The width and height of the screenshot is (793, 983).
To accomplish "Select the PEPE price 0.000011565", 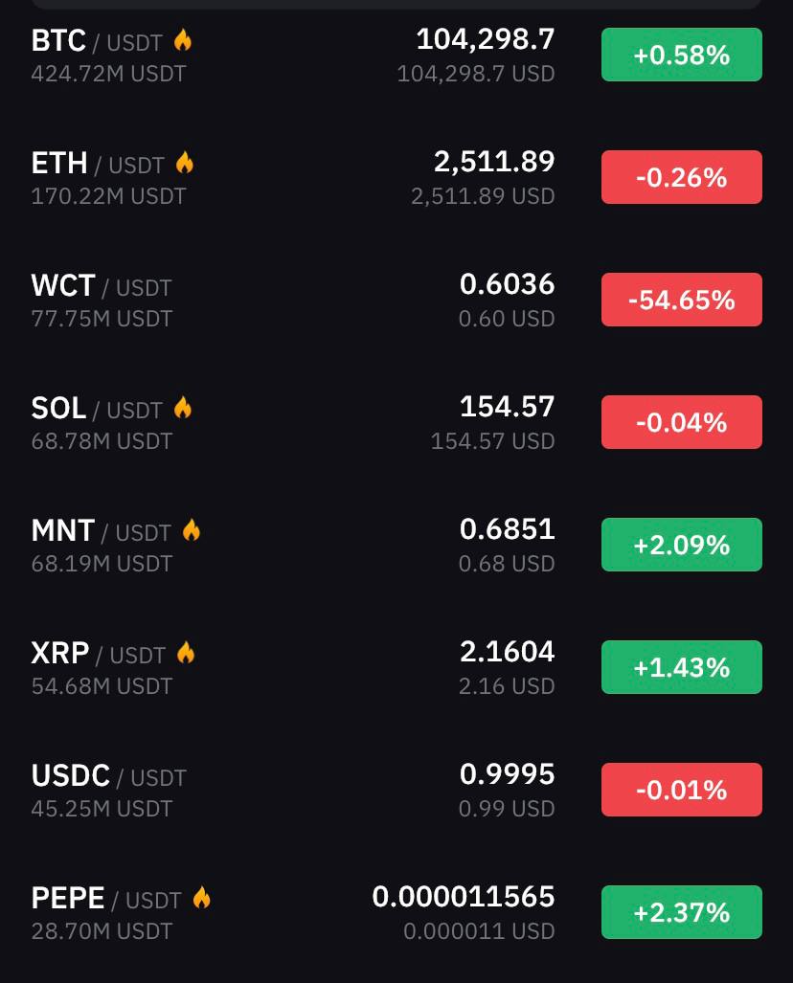I will pyautogui.click(x=464, y=897).
